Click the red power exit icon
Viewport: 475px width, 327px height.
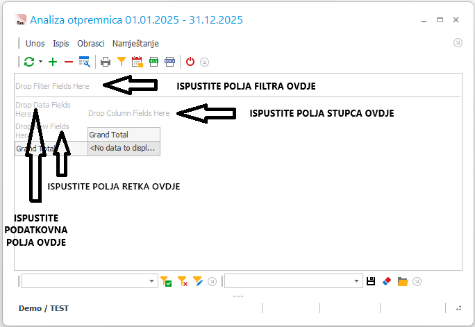(190, 62)
